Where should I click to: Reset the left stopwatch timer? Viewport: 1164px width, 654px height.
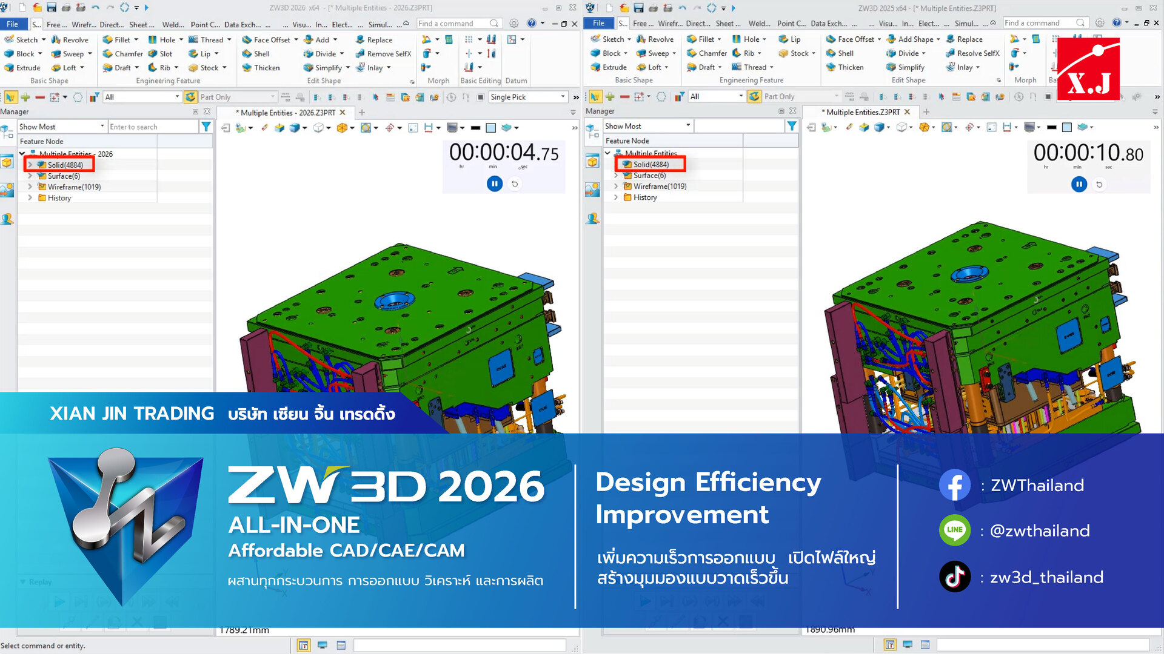pos(515,183)
